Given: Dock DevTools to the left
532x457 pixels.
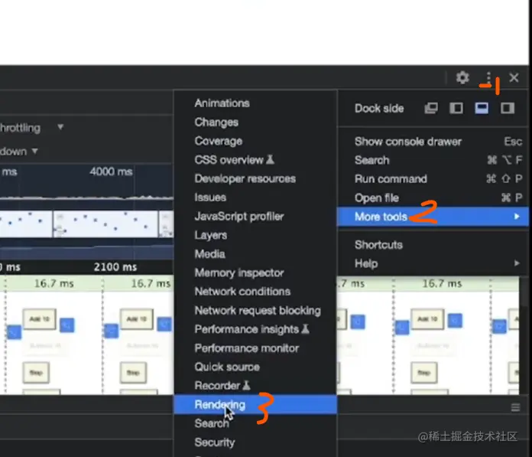Looking at the screenshot, I should click(456, 109).
